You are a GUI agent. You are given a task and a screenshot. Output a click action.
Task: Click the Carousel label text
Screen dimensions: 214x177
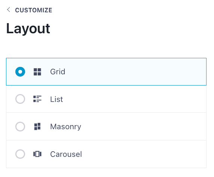tap(66, 154)
